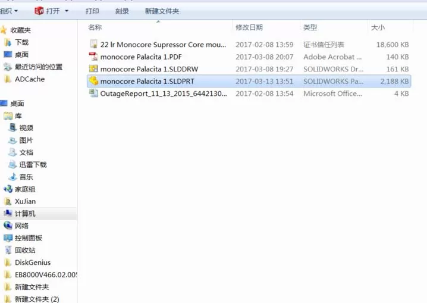Click date 2017-03-13 13:51 cell
This screenshot has width=427, height=303.
click(x=264, y=81)
